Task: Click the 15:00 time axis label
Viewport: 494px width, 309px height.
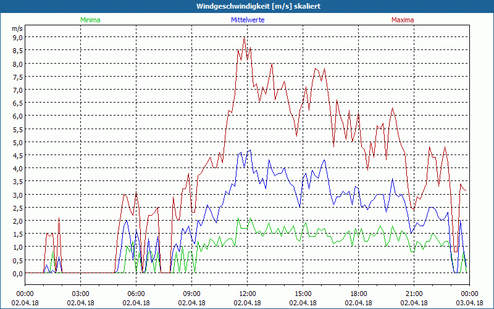Action: coord(303,294)
